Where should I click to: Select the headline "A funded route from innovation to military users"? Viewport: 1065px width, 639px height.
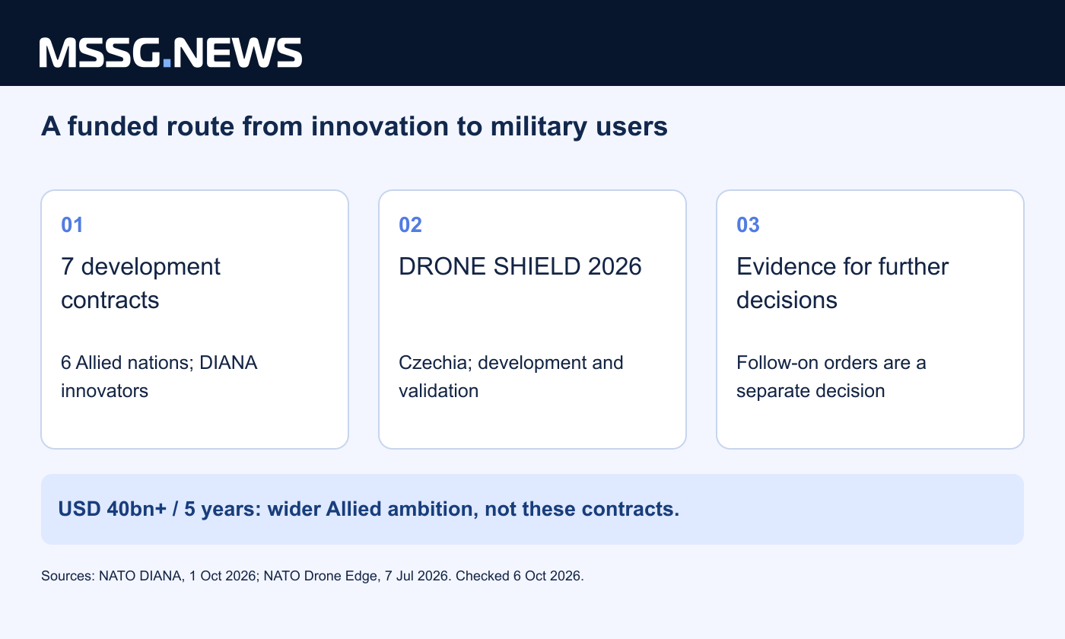pos(354,127)
